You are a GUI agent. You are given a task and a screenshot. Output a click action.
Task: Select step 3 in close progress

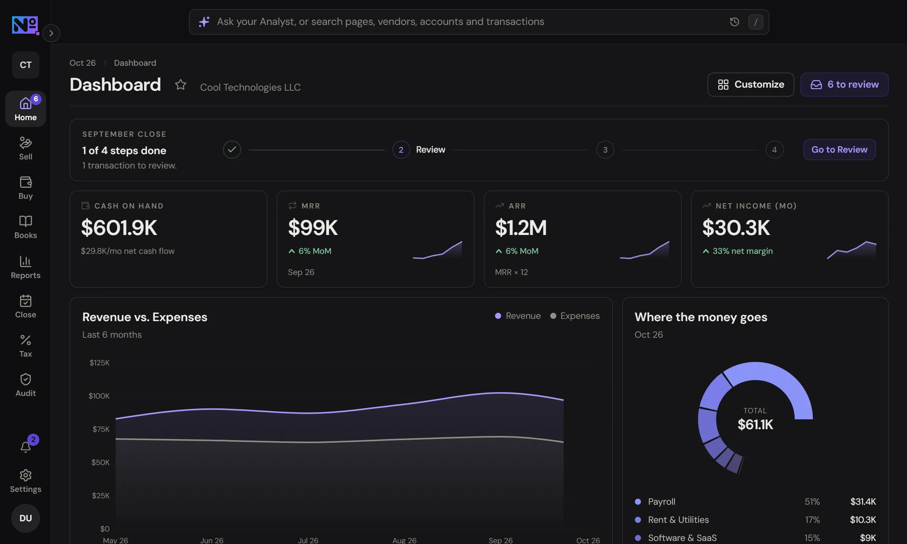(605, 150)
